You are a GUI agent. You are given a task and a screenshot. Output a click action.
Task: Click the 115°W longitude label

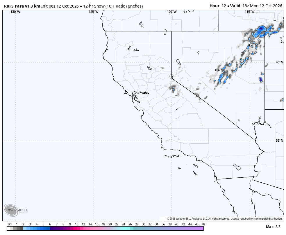(x=250, y=12)
